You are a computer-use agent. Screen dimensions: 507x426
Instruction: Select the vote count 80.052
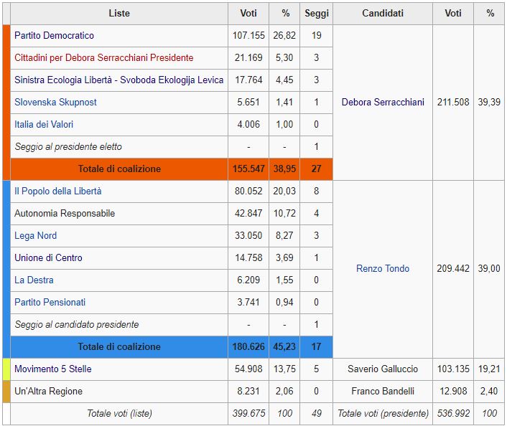[x=248, y=191]
